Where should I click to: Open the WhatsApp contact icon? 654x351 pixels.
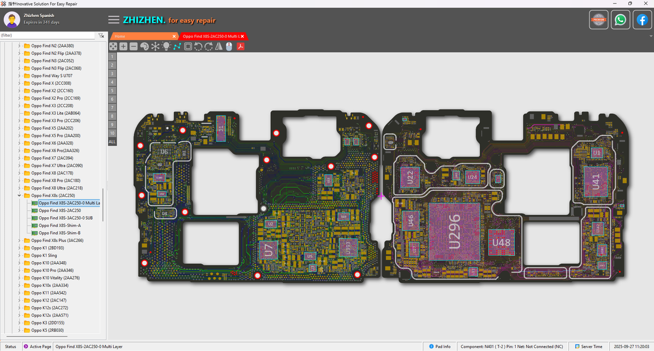(x=620, y=20)
